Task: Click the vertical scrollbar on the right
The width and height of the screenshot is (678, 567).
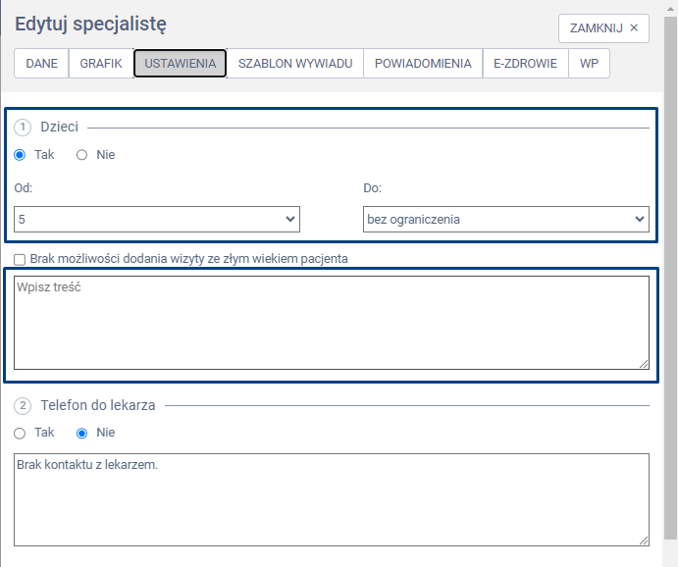Action: (x=670, y=294)
